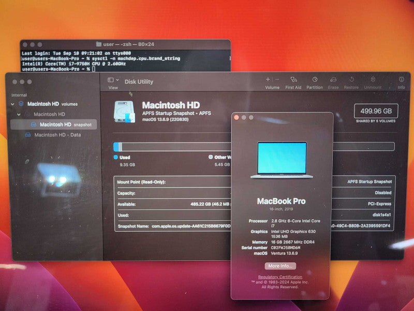Click the Terminal command prompt cursor line
The height and width of the screenshot is (311, 414).
pyautogui.click(x=59, y=69)
